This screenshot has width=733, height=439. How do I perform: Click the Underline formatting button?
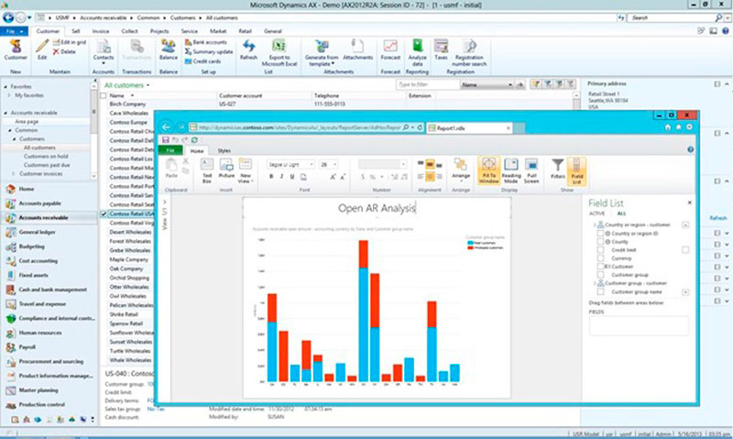click(x=292, y=177)
